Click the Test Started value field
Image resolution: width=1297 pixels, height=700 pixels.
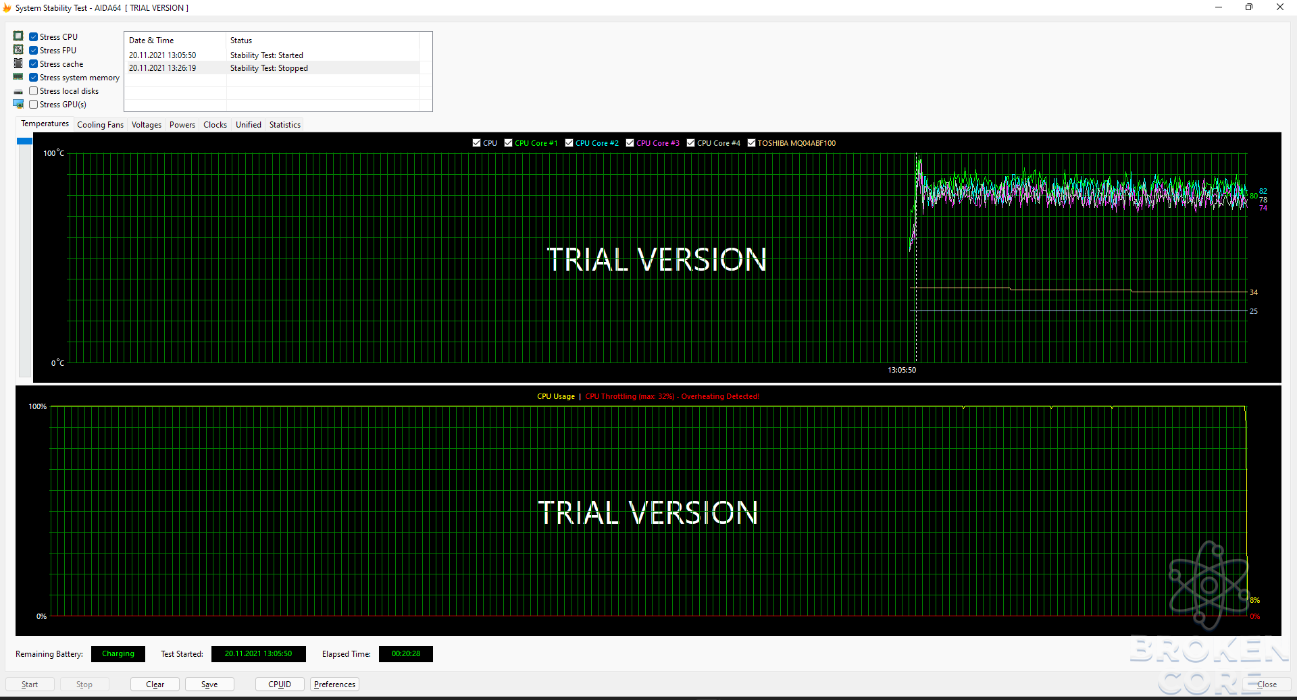click(x=259, y=654)
